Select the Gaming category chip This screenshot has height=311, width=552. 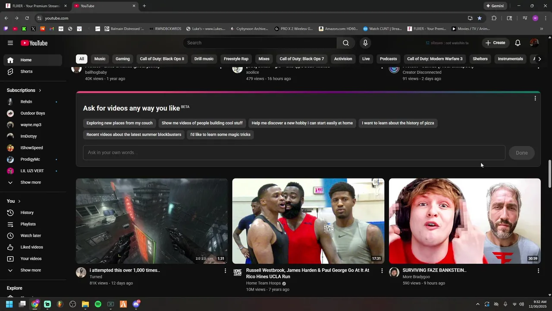click(x=122, y=59)
